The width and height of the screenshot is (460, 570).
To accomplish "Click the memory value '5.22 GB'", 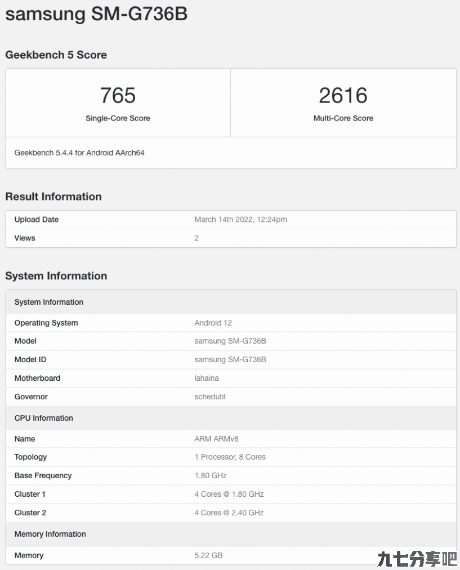I will [x=208, y=555].
